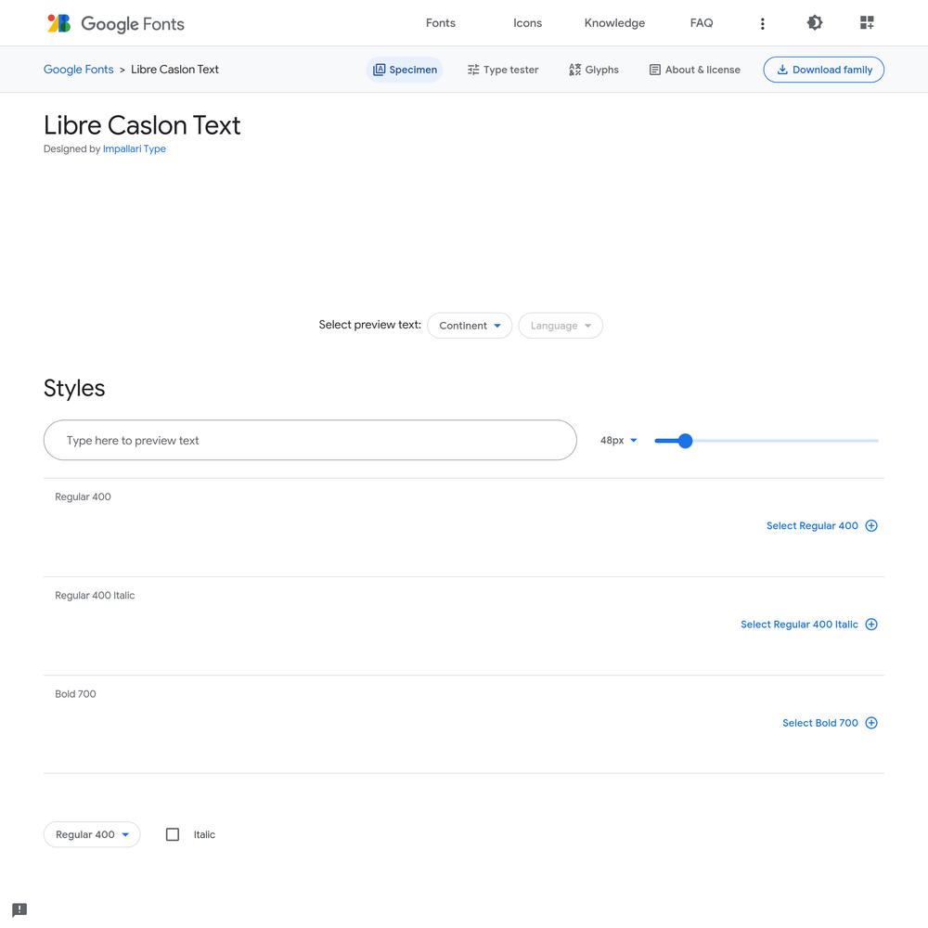This screenshot has width=928, height=928.
Task: Open the Regular 400 weight dropdown
Action: click(92, 834)
